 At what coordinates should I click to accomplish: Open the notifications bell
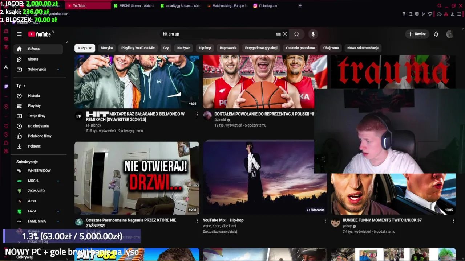436,34
